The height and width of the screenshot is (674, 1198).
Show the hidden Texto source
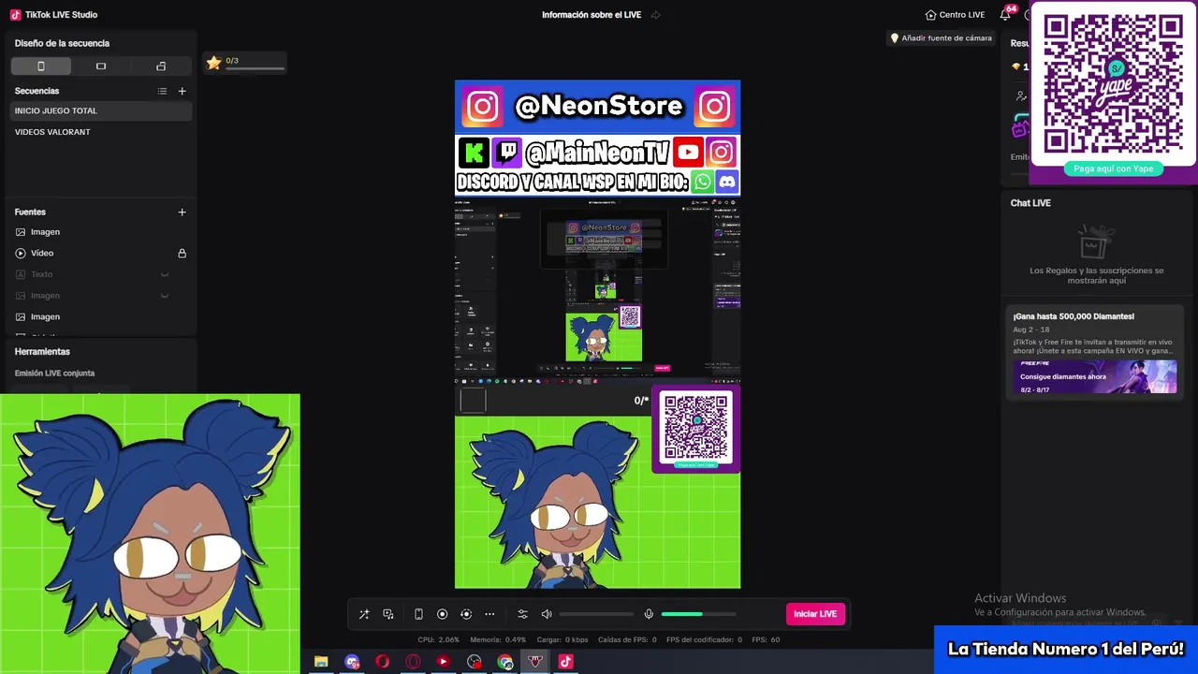tap(165, 274)
